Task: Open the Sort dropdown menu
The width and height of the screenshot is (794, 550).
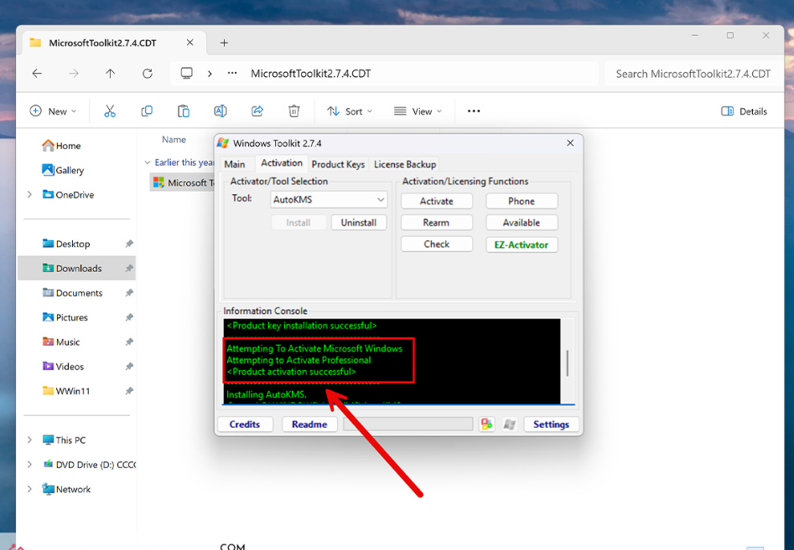Action: tap(350, 111)
